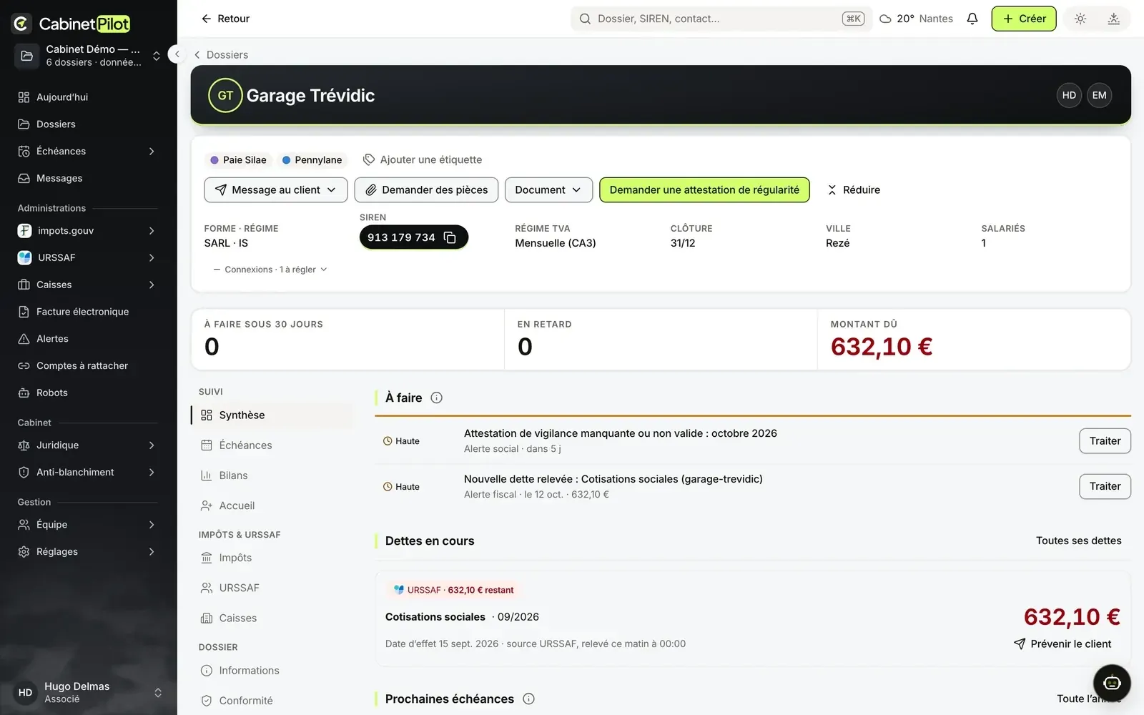This screenshot has height=715, width=1144.
Task: Select the Impôts tab
Action: (272, 558)
